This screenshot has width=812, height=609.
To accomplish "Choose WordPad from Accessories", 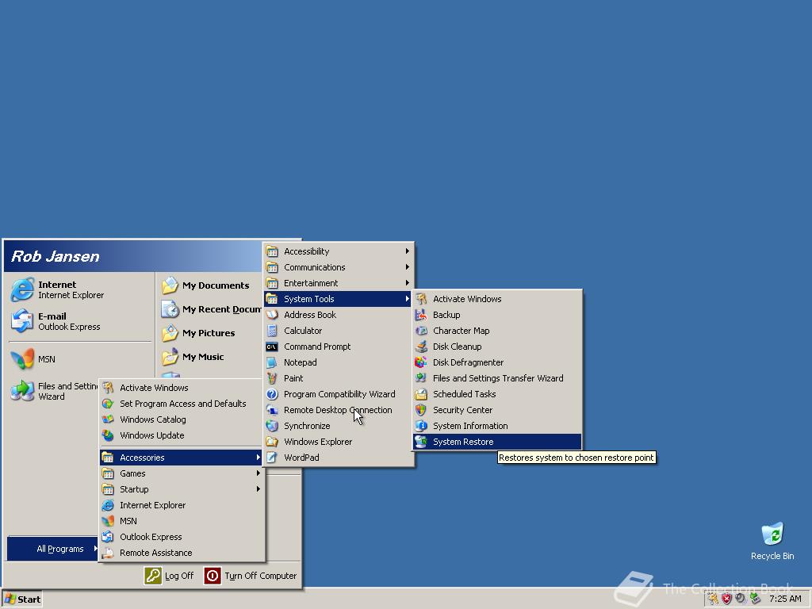I will tap(338, 458).
